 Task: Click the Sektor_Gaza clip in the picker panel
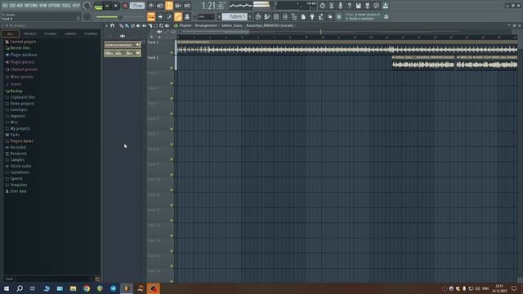click(x=123, y=53)
